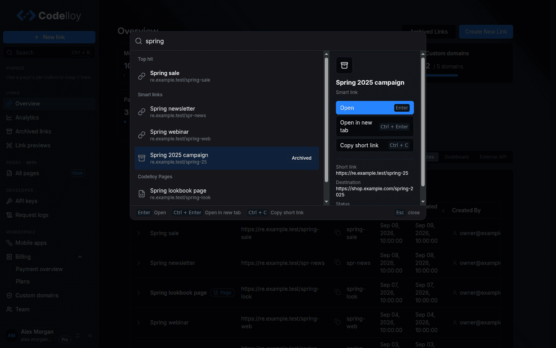Collapse the Billing section chevron

(80, 257)
